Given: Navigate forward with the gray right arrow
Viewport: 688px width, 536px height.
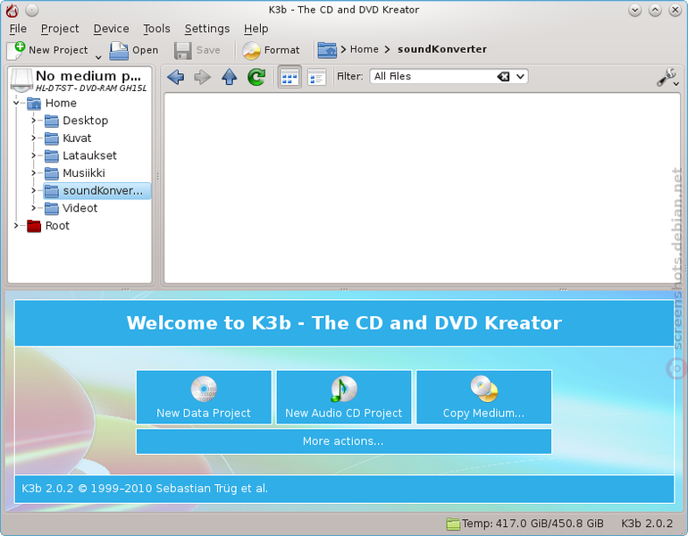Looking at the screenshot, I should [202, 77].
